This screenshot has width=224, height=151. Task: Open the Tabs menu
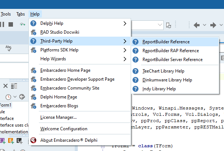[x=21, y=14]
